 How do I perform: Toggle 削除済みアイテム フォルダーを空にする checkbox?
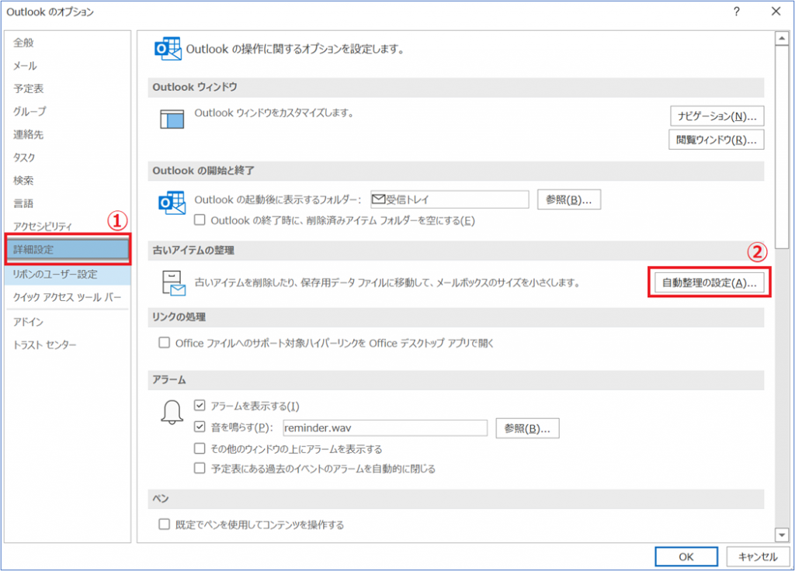200,220
